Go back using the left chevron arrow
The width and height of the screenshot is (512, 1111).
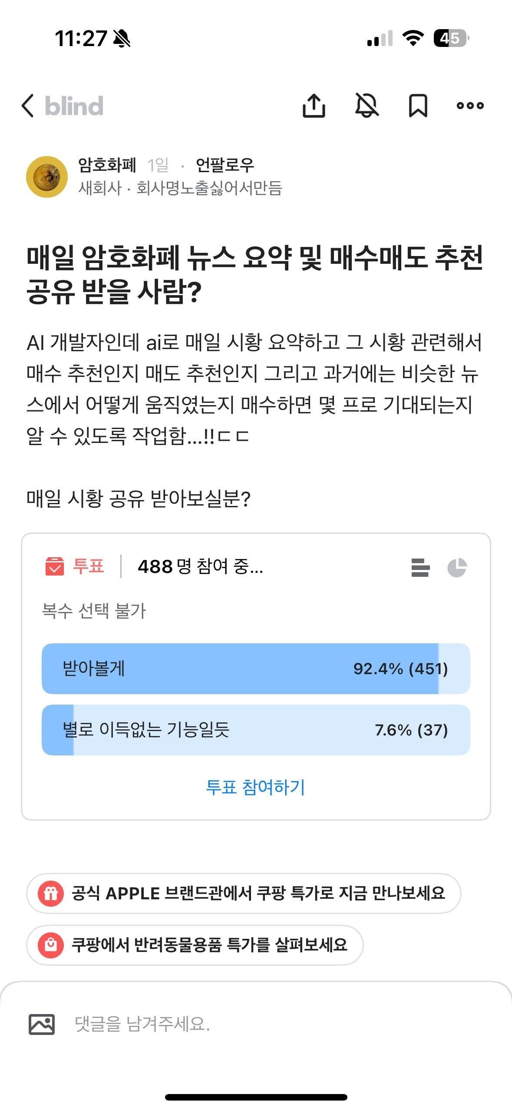[x=27, y=106]
